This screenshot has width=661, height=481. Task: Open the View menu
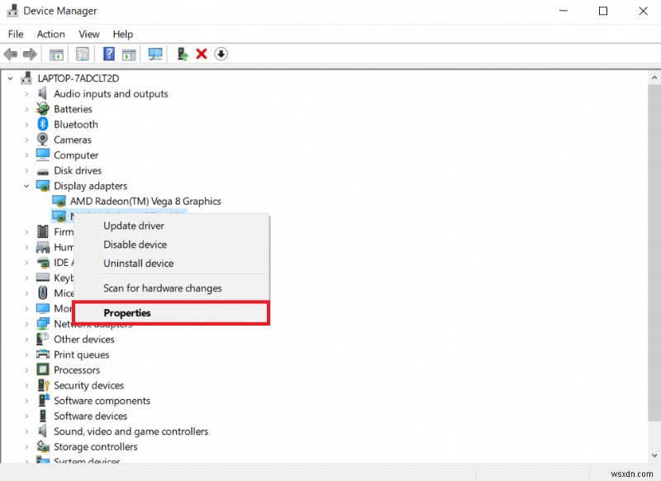point(88,34)
